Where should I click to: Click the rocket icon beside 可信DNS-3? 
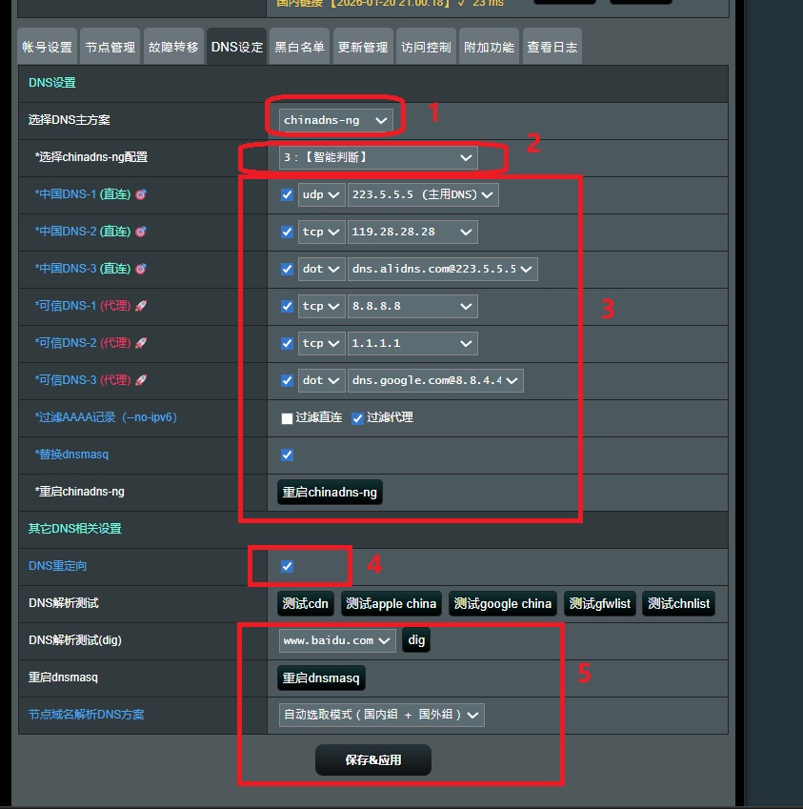click(x=141, y=380)
